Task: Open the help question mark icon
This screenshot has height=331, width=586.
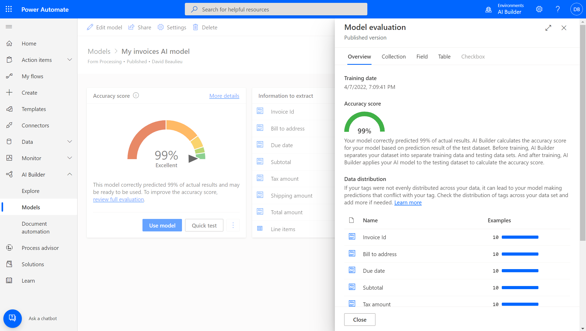Action: (558, 9)
